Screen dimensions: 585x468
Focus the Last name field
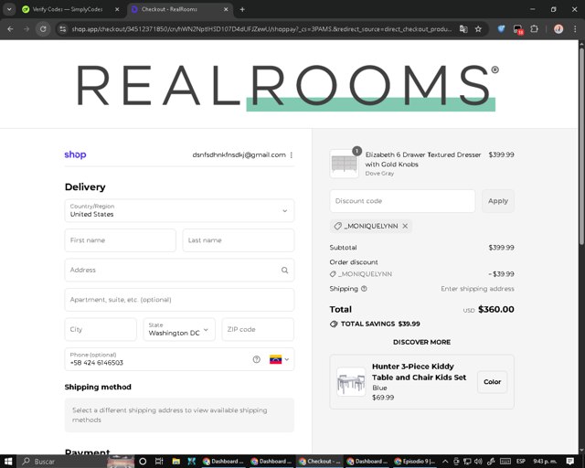(x=239, y=240)
